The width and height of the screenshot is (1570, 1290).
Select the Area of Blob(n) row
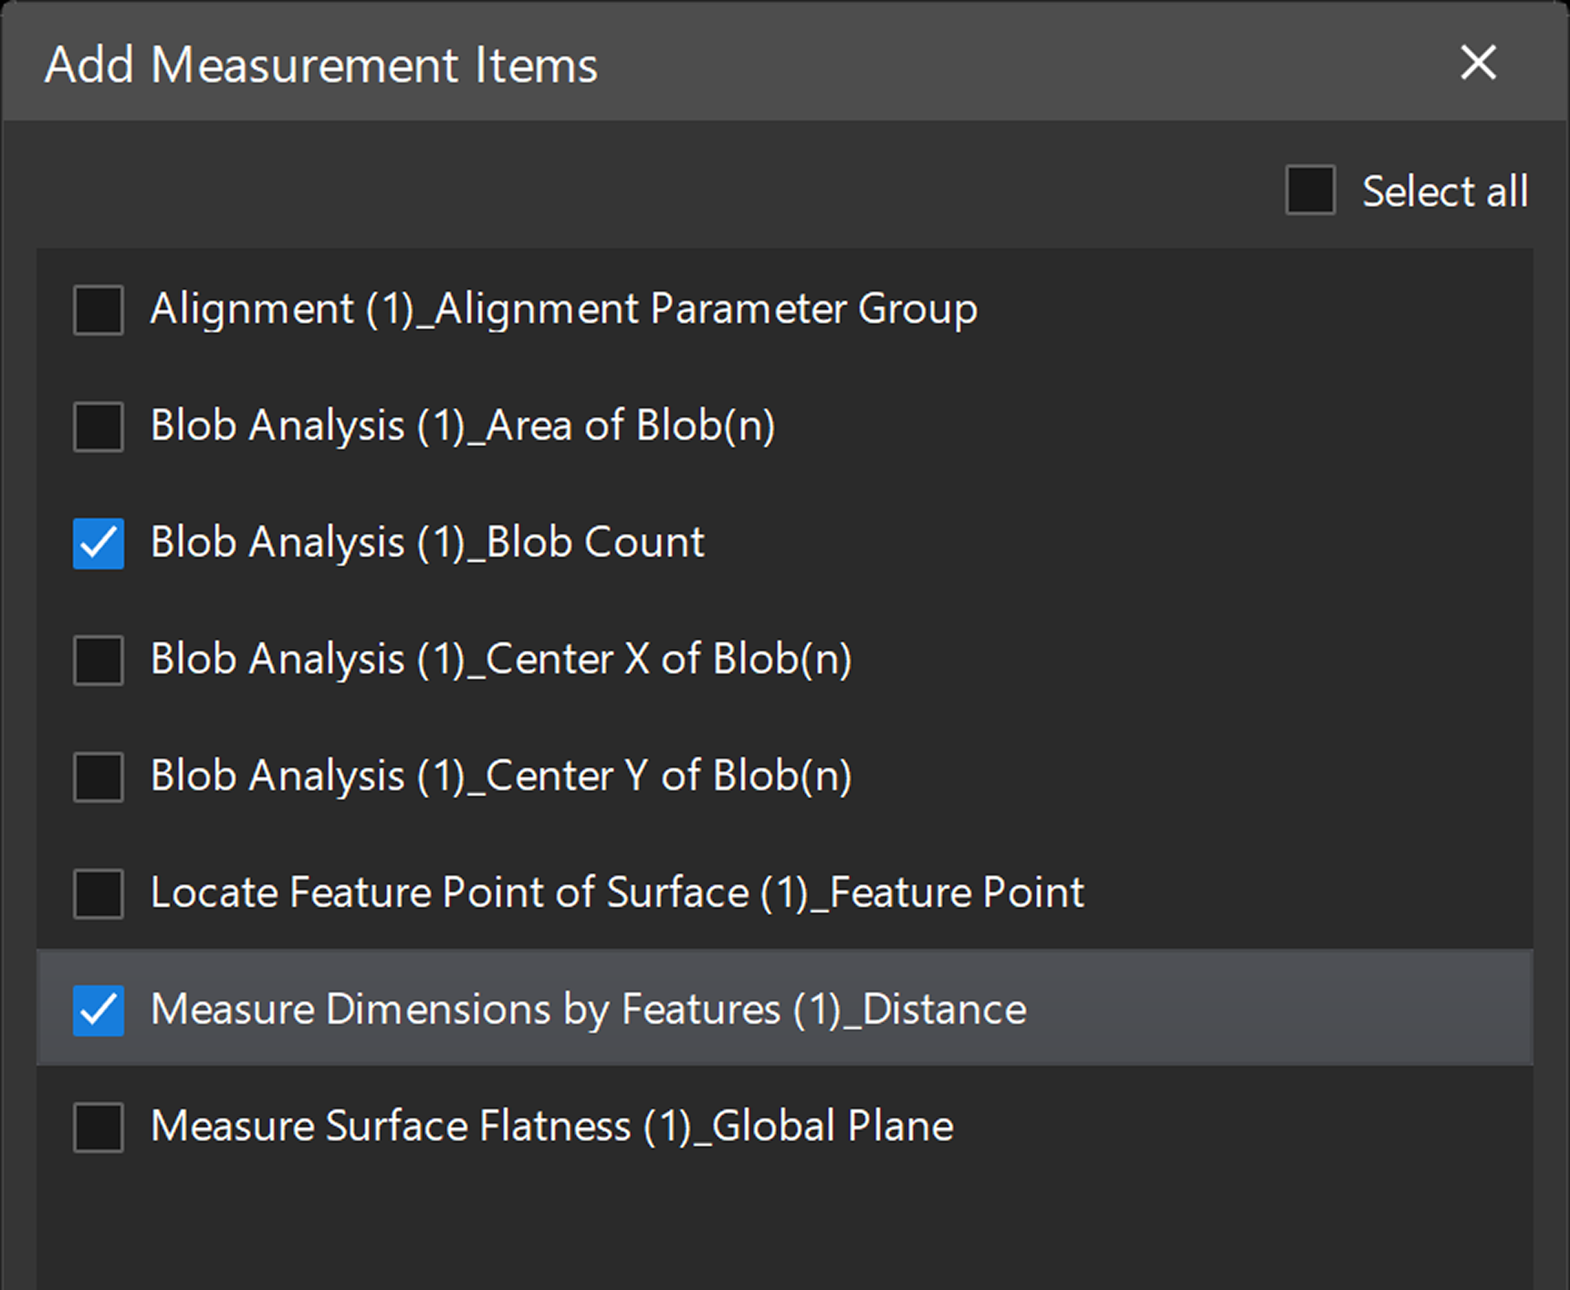tap(463, 427)
